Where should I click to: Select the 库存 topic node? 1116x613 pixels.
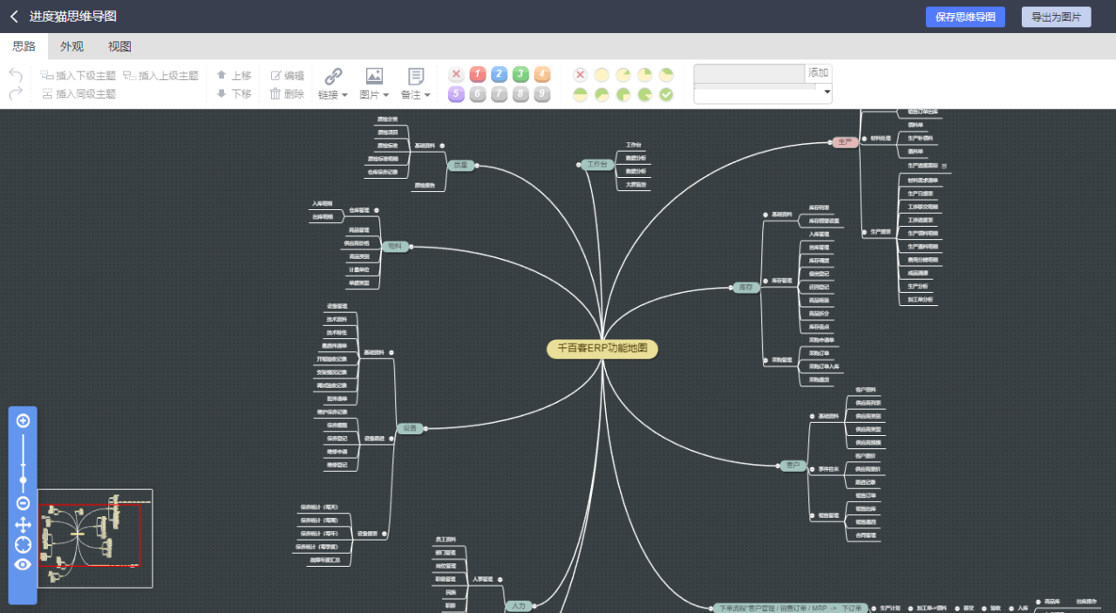point(746,287)
